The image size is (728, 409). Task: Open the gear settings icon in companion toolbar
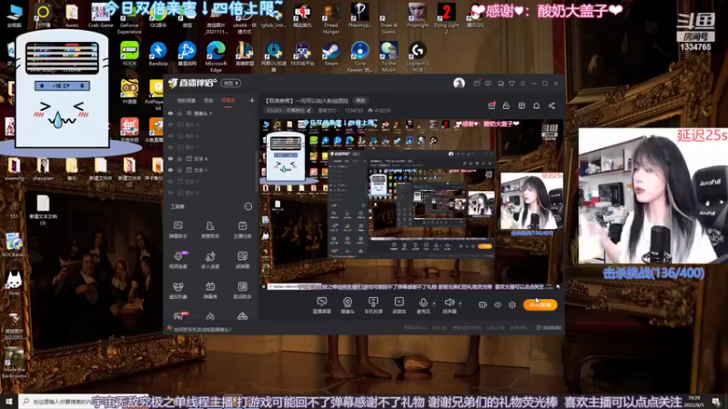click(512, 304)
